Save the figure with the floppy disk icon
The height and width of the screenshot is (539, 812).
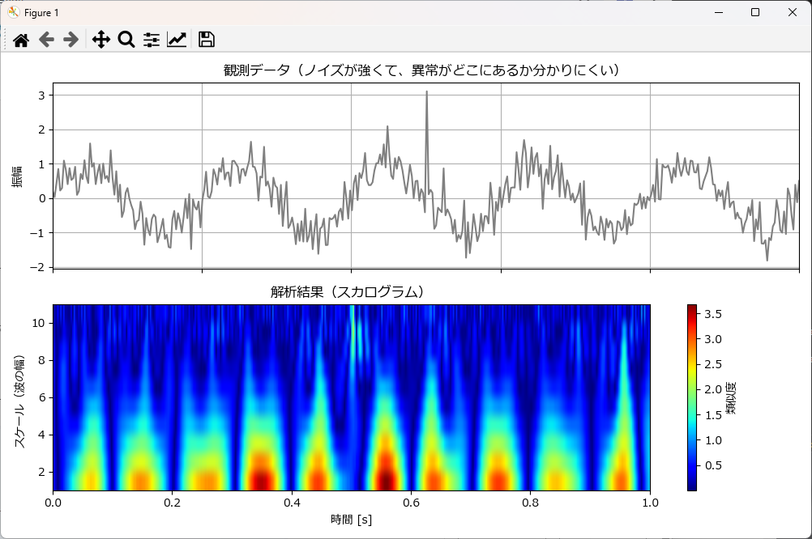[x=206, y=40]
